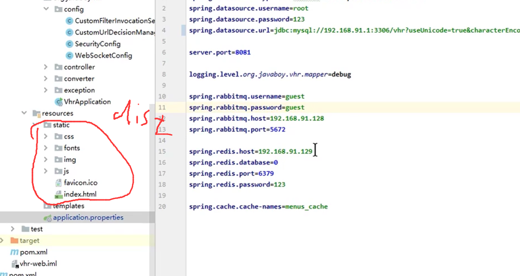Open SecurityConfig class
Image resolution: width=520 pixels, height=276 pixels.
pyautogui.click(x=98, y=44)
